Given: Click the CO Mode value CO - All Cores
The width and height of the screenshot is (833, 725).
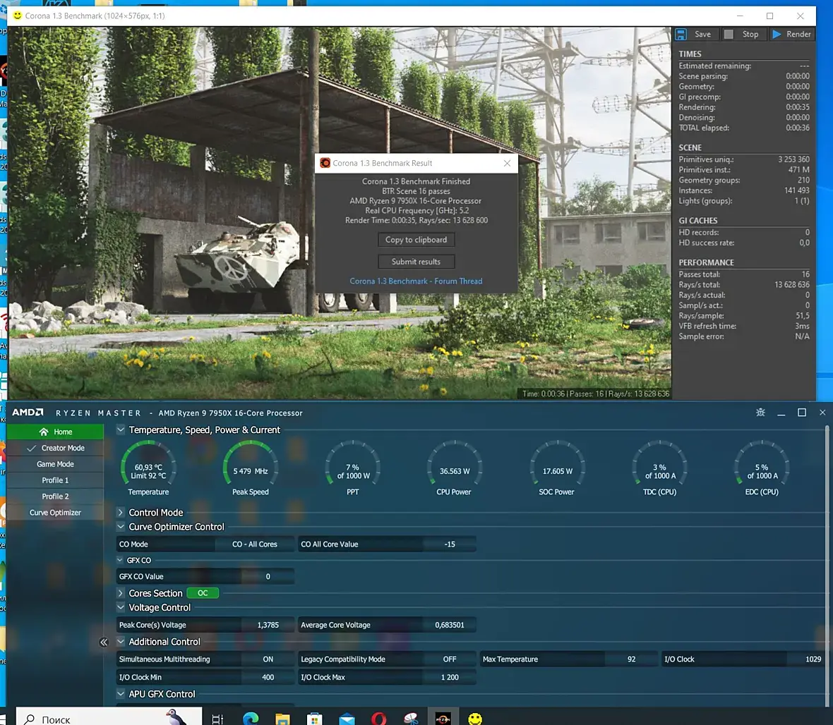Looking at the screenshot, I should tap(254, 544).
